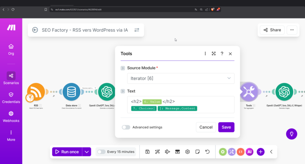Open the auto-align magic wand tool

158,152
